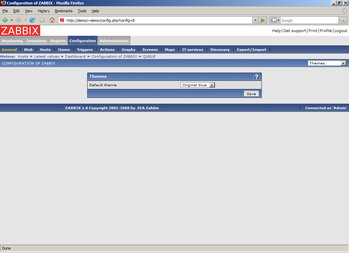Open Themes help question mark icon

pos(256,77)
